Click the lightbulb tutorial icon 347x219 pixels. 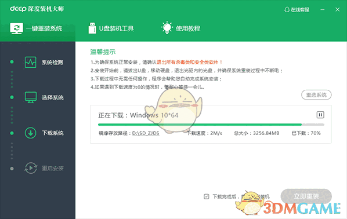[x=167, y=28]
